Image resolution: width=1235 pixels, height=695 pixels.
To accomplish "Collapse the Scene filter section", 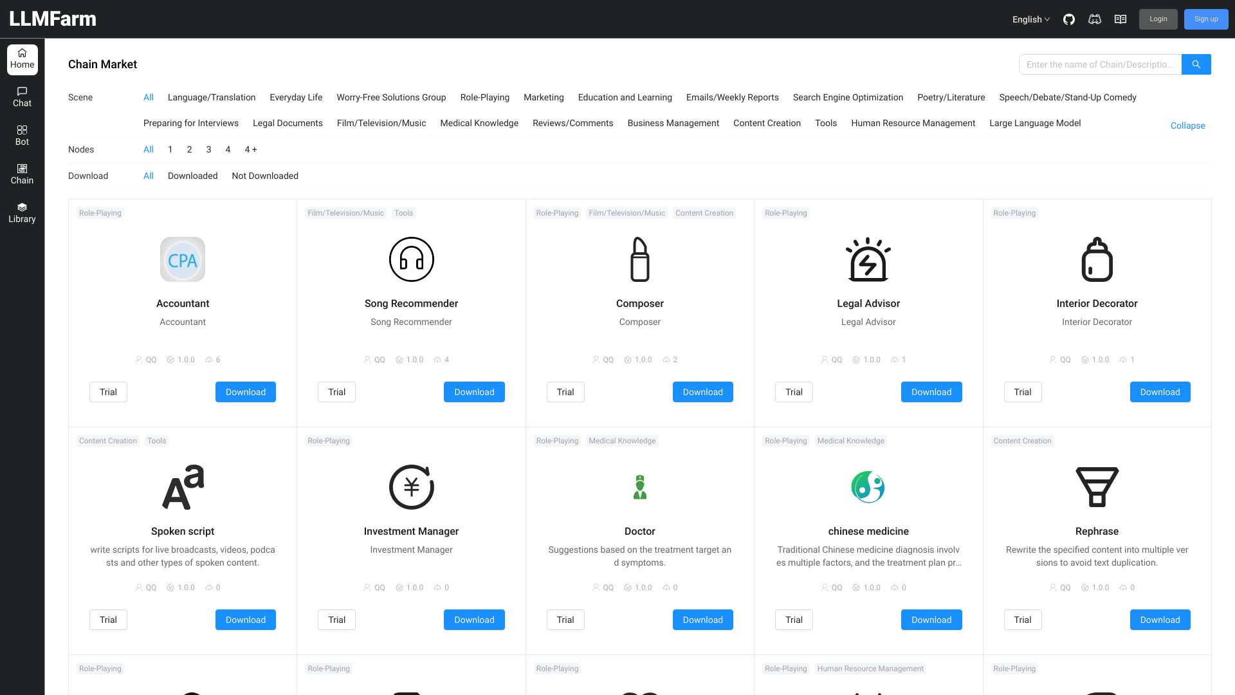I will [1187, 125].
